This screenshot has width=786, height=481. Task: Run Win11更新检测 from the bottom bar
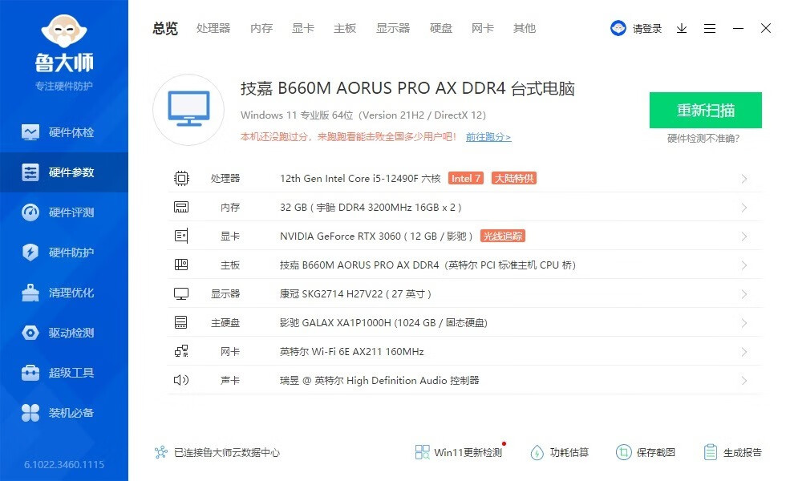pos(457,452)
